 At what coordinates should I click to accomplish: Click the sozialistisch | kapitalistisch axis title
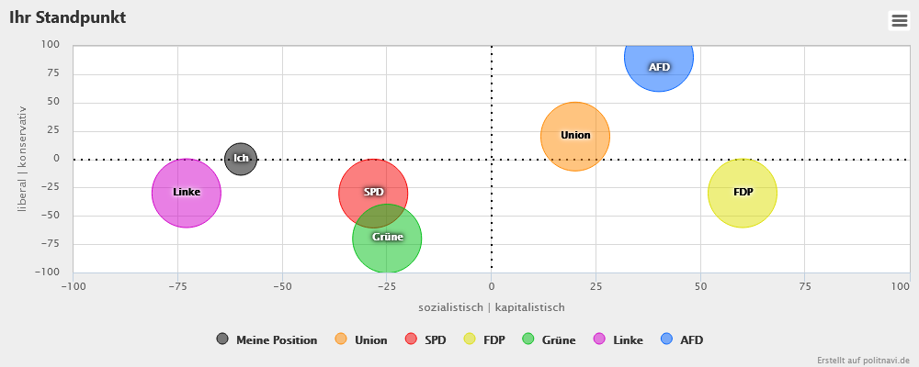(x=492, y=306)
